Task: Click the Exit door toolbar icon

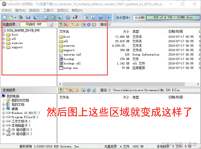Action: click(x=108, y=17)
